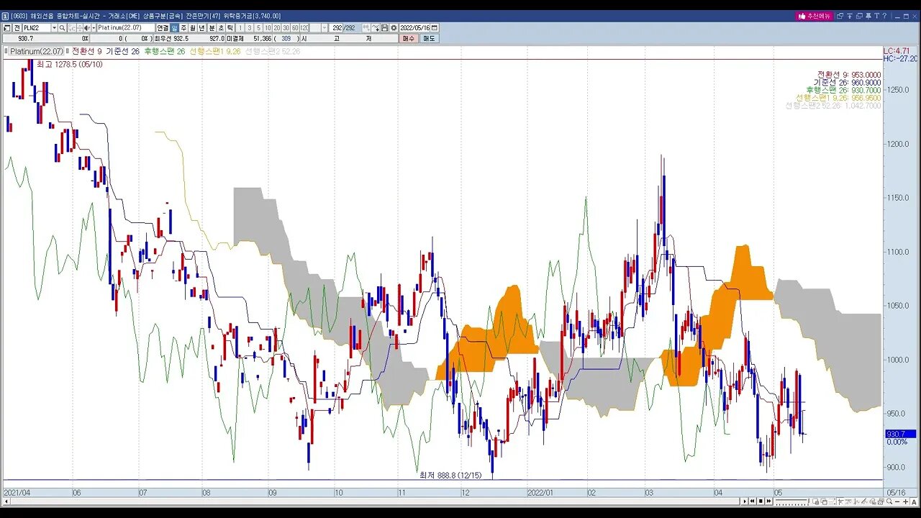The height and width of the screenshot is (518, 921).
Task: Click the trend line tool icon at bottom
Action: [863, 501]
